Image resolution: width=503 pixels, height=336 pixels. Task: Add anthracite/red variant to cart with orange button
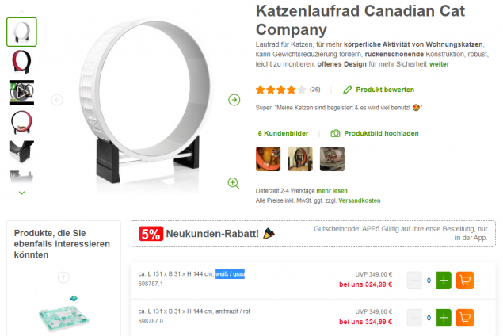pyautogui.click(x=465, y=318)
